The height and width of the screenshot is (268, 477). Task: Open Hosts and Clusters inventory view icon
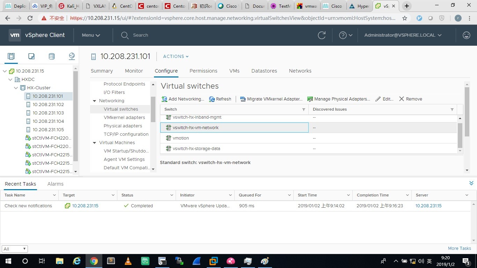pos(11,56)
